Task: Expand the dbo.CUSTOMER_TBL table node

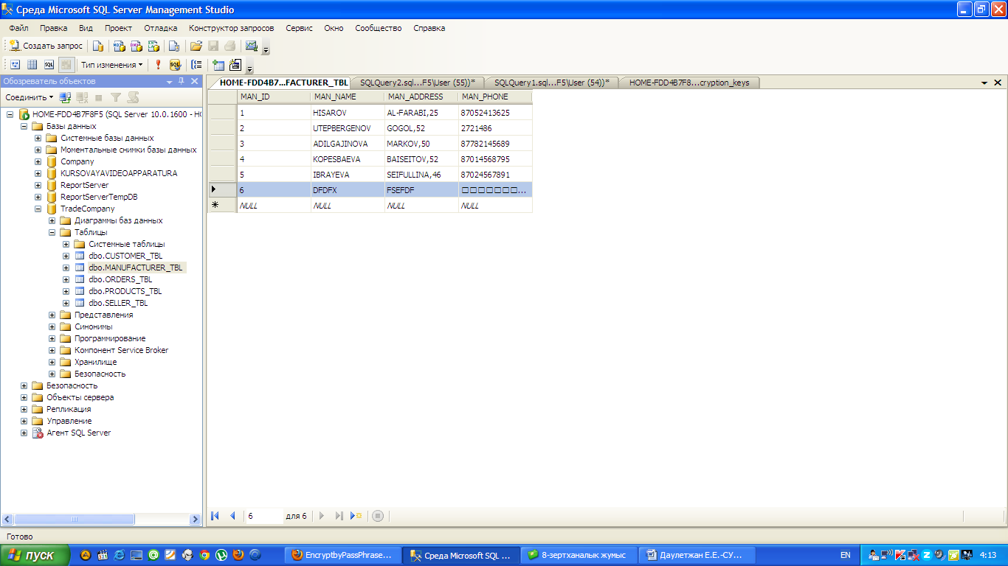Action: (66, 256)
